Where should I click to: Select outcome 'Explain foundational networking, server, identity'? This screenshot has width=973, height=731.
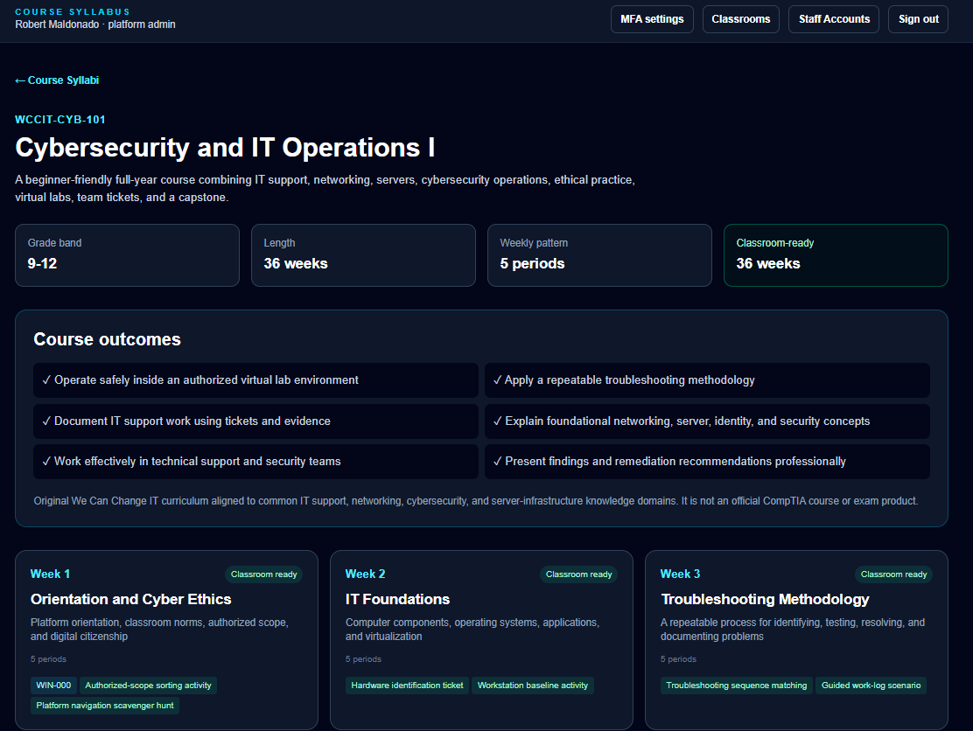pyautogui.click(x=707, y=421)
